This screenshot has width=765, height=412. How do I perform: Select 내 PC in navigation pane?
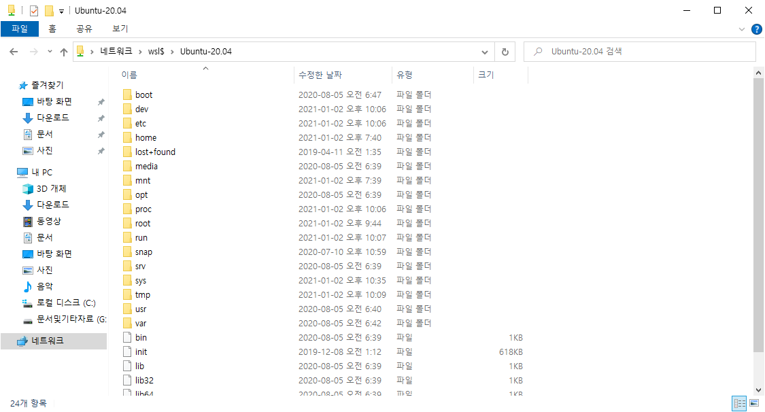point(41,172)
